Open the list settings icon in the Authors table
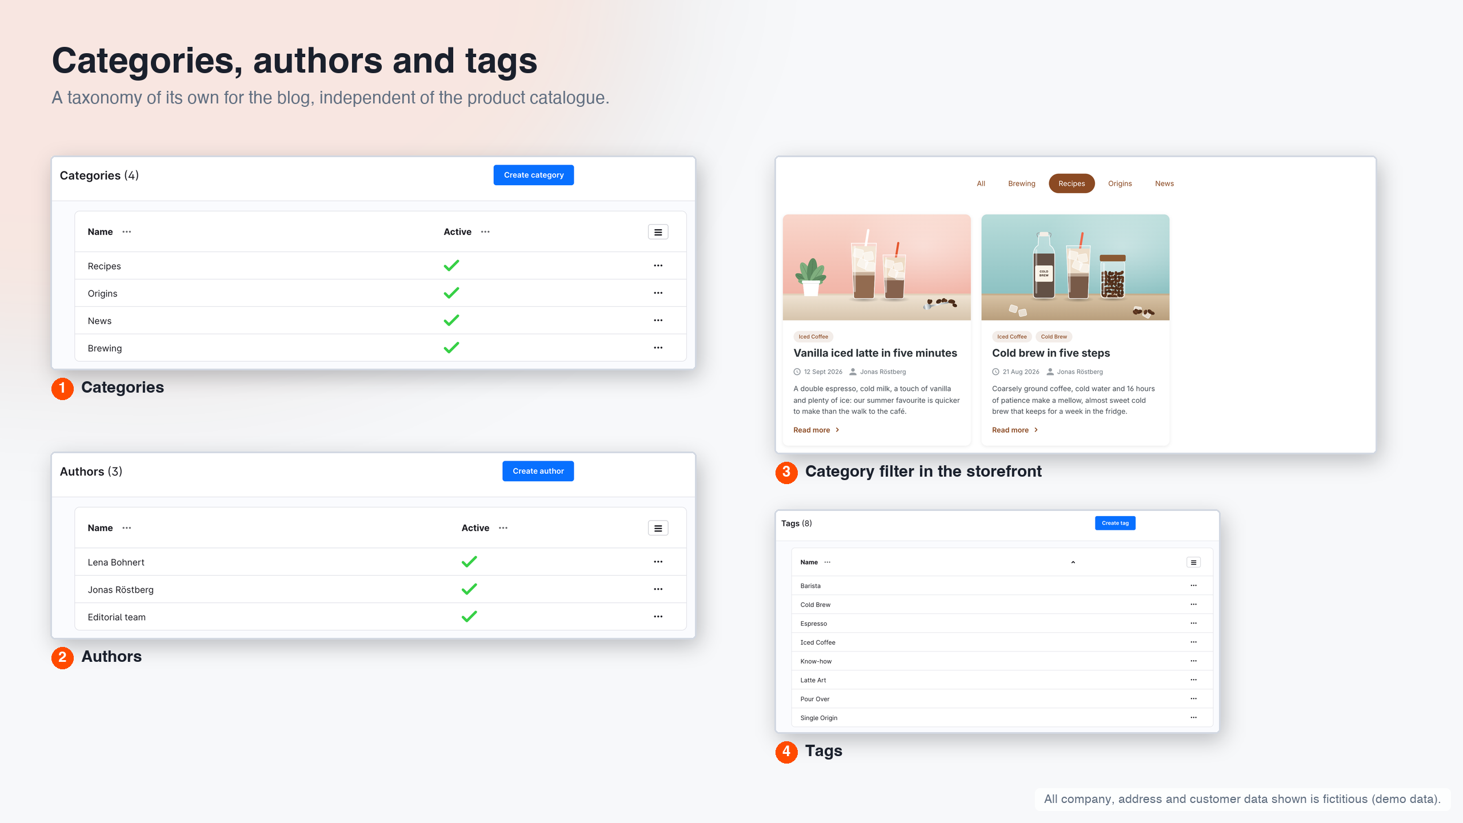1463x823 pixels. [x=658, y=528]
